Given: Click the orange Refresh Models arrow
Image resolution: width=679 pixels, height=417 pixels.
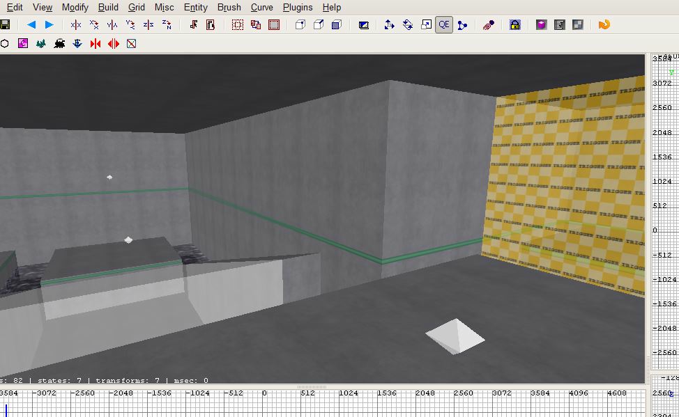Looking at the screenshot, I should point(604,25).
